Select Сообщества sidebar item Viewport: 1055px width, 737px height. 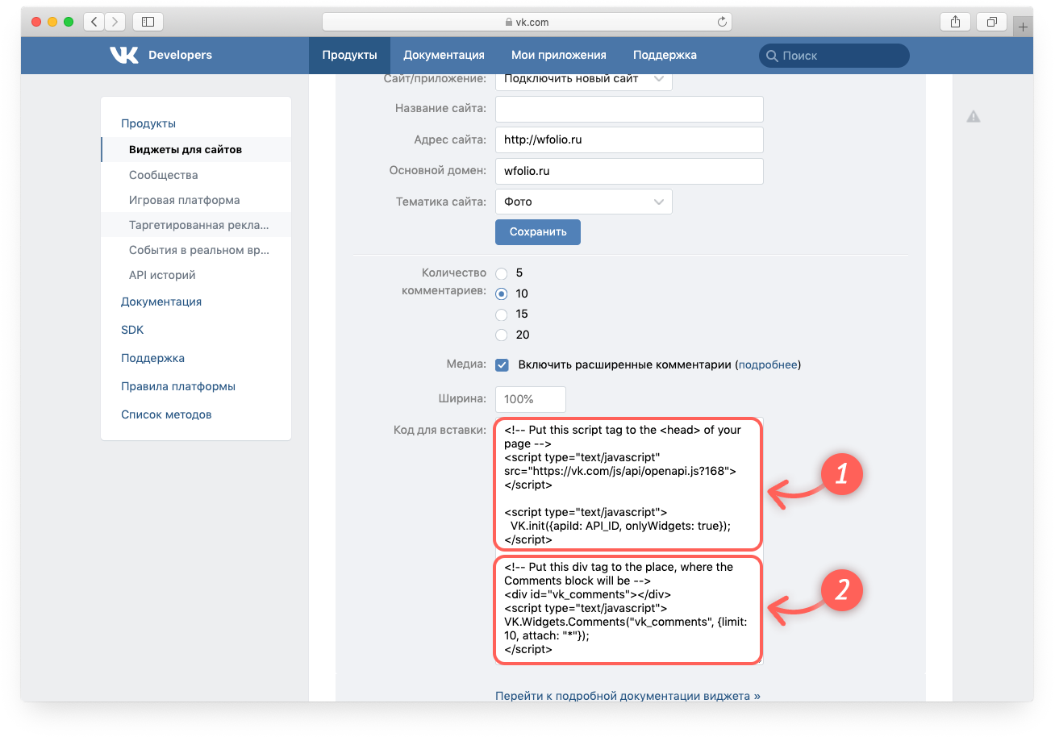(x=195, y=175)
